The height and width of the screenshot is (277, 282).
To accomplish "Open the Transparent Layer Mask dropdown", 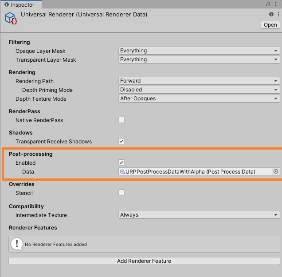I will click(x=199, y=59).
